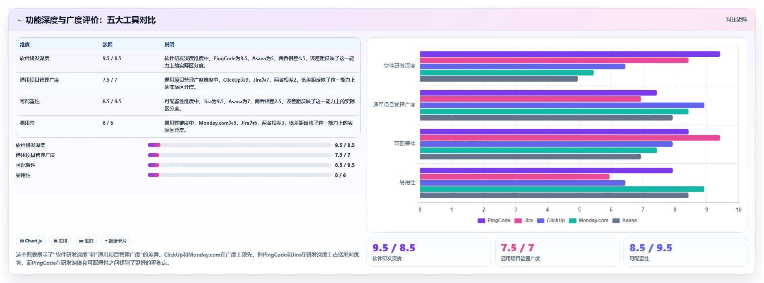The width and height of the screenshot is (764, 283).
Task: Click the pink Jira bar in the 可配置性 group
Action: pyautogui.click(x=570, y=138)
